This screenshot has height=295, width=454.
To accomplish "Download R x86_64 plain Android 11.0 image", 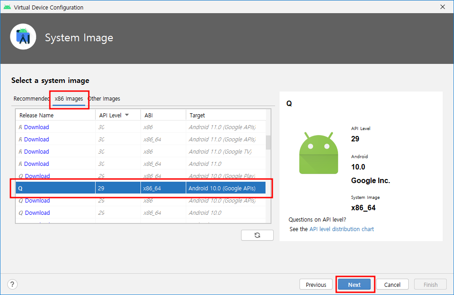I will (37, 164).
